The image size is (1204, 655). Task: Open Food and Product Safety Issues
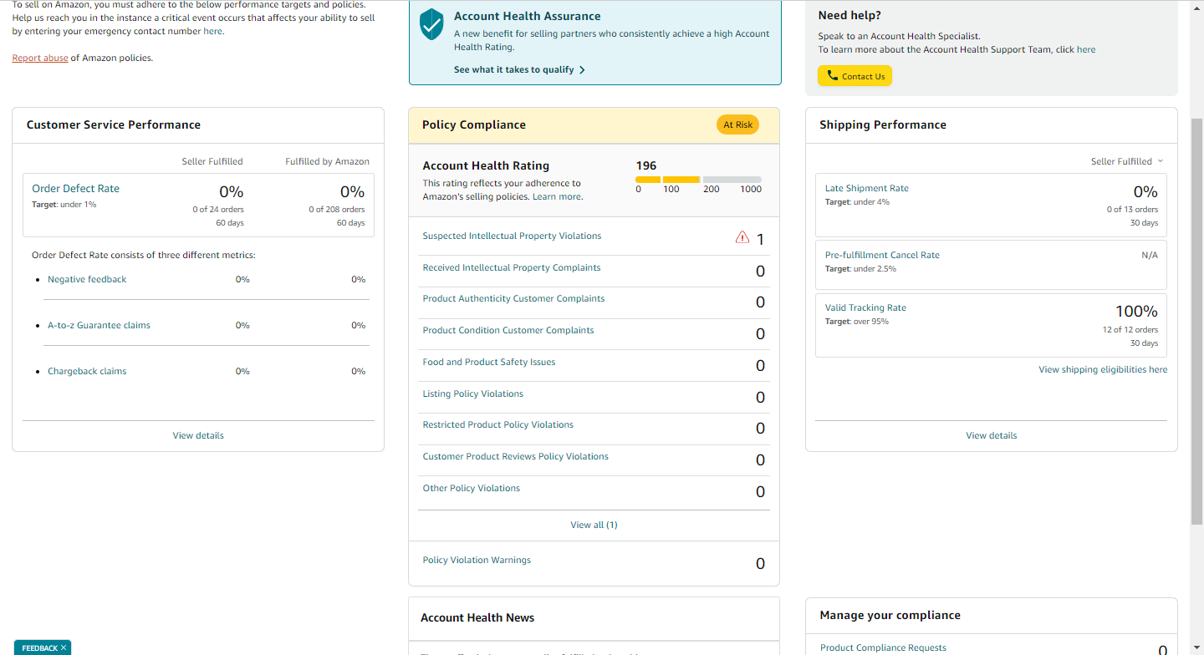489,362
